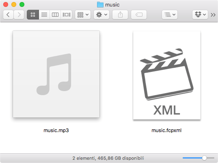
Task: Open the gear action menu
Action: [101, 15]
